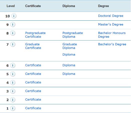Screen dimensions: 131x113
Task: Click the Level 7 info icon
Action: tap(13, 44)
